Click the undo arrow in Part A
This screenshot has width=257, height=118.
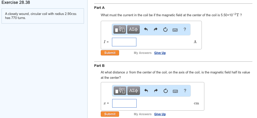pyautogui.click(x=146, y=30)
